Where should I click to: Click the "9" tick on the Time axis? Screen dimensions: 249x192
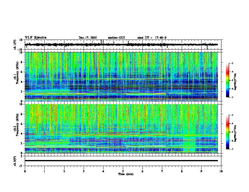201,171
